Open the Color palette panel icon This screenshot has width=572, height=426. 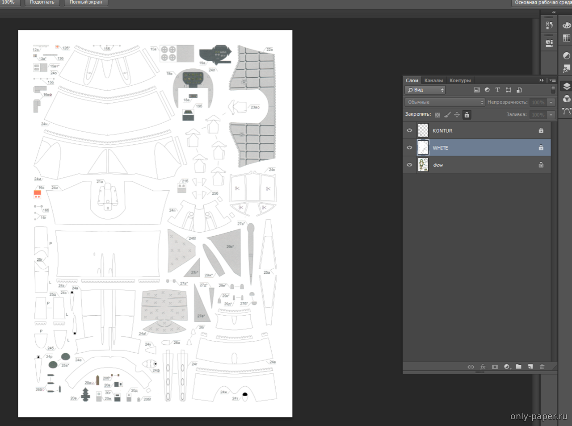click(566, 26)
